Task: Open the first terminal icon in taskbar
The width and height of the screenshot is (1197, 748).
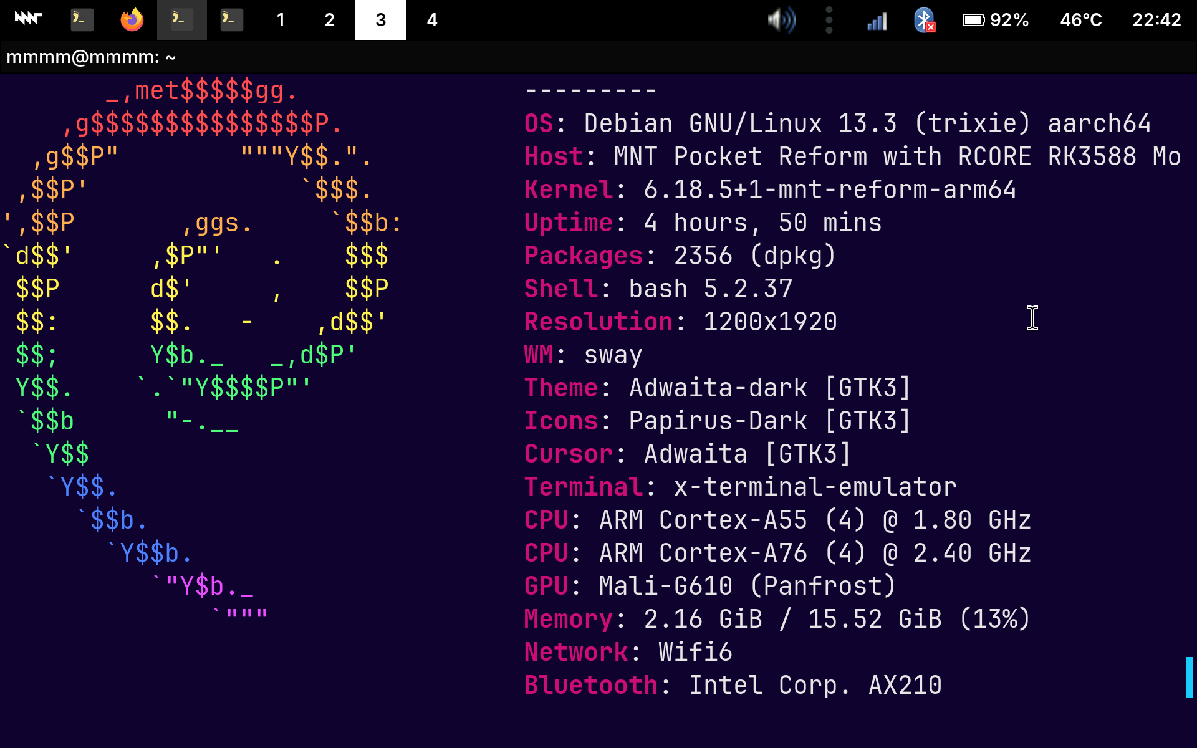Action: [82, 19]
